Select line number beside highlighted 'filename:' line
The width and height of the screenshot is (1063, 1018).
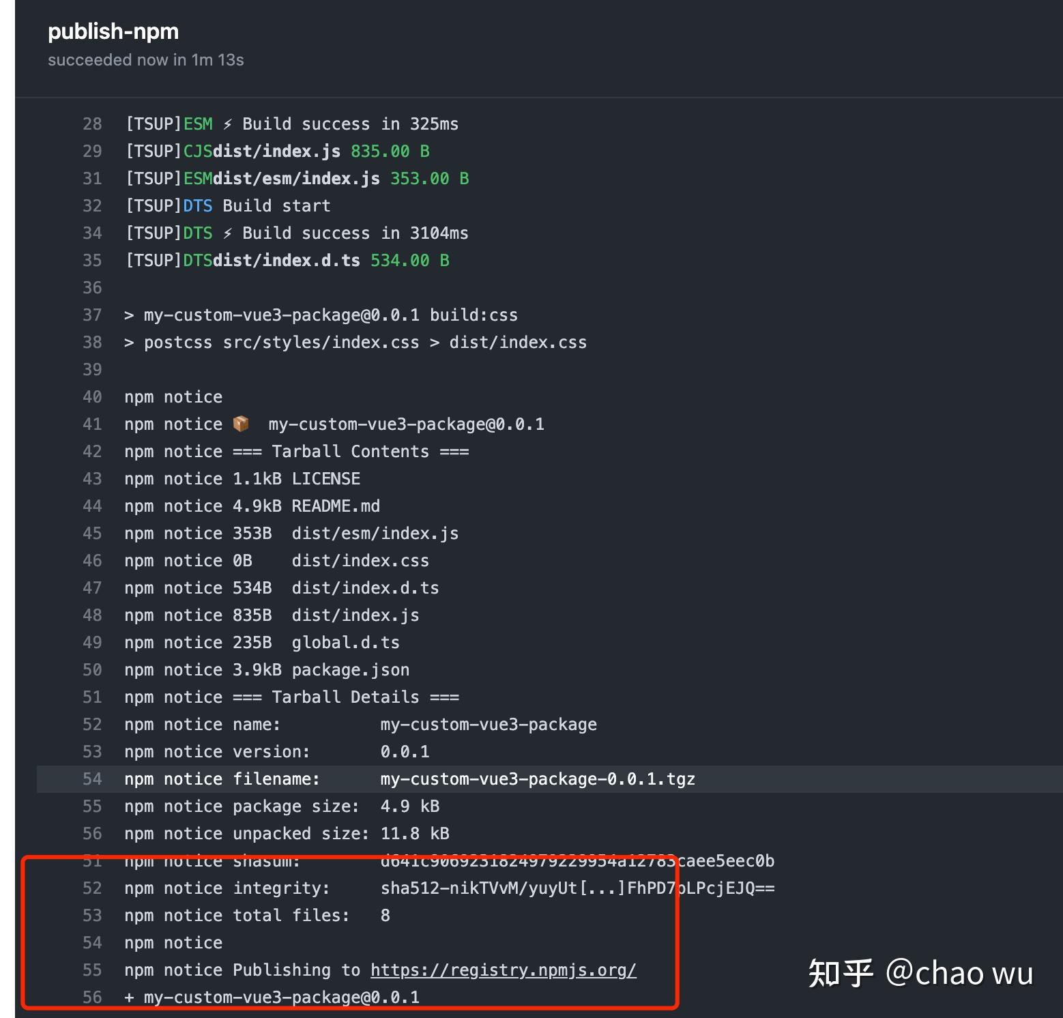pyautogui.click(x=92, y=779)
